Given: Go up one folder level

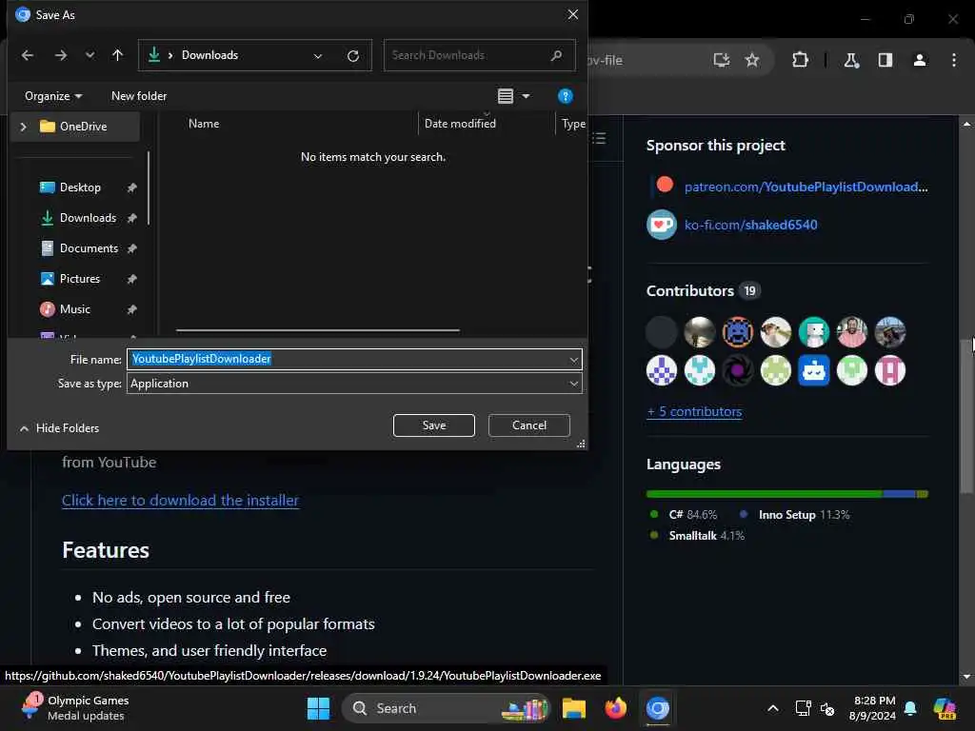Looking at the screenshot, I should [117, 55].
